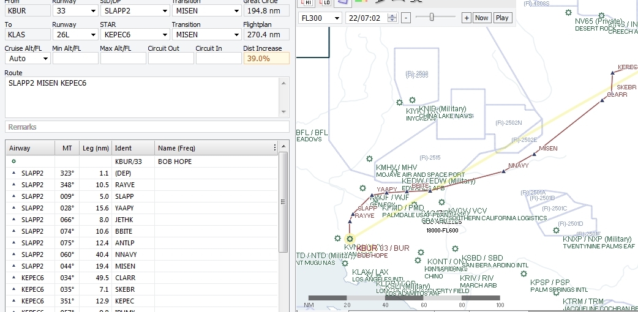This screenshot has height=312, width=638.
Task: Sort the table by the Airway column
Action: point(30,148)
